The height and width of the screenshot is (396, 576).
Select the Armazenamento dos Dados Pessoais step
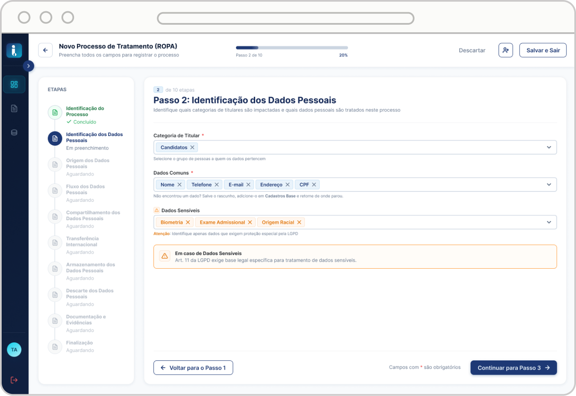coord(86,271)
